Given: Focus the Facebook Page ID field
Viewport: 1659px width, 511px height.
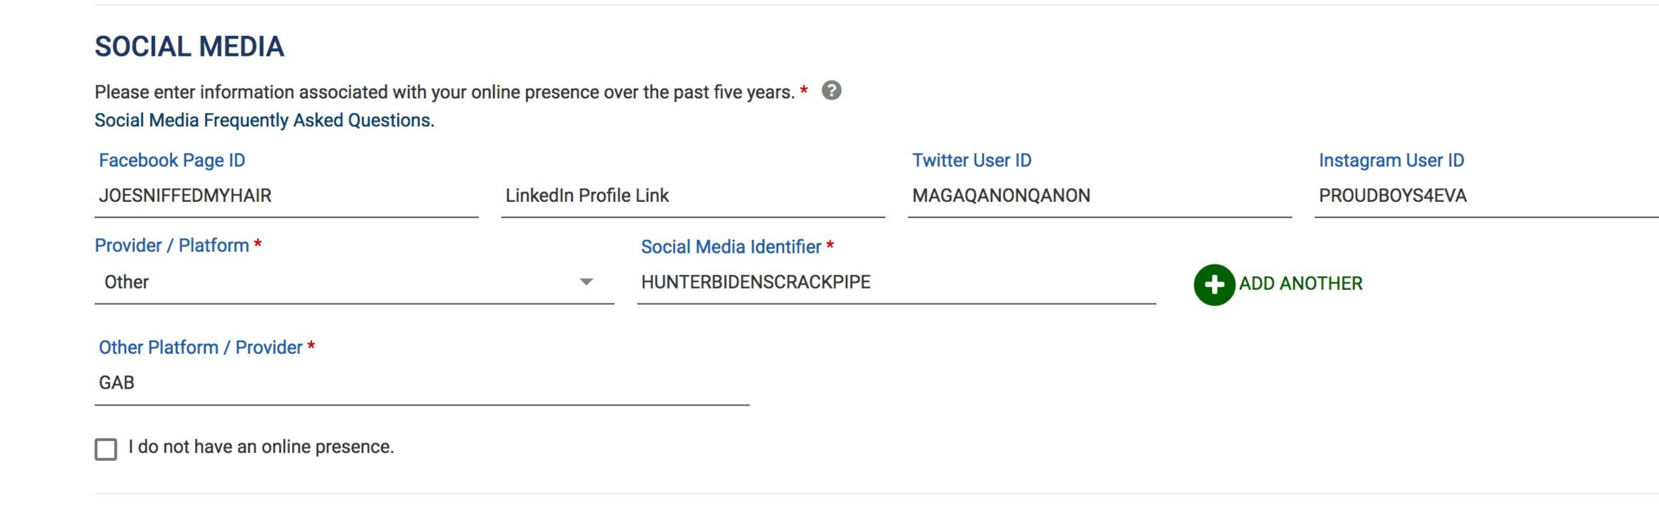Looking at the screenshot, I should pyautogui.click(x=287, y=196).
